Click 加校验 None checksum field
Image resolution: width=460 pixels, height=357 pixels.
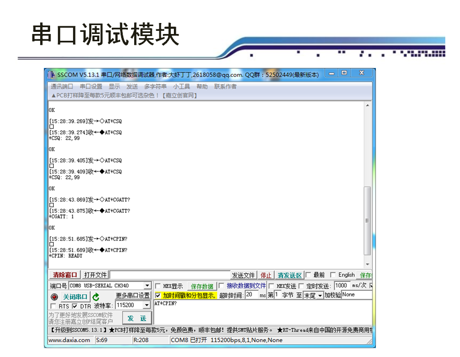point(357,295)
